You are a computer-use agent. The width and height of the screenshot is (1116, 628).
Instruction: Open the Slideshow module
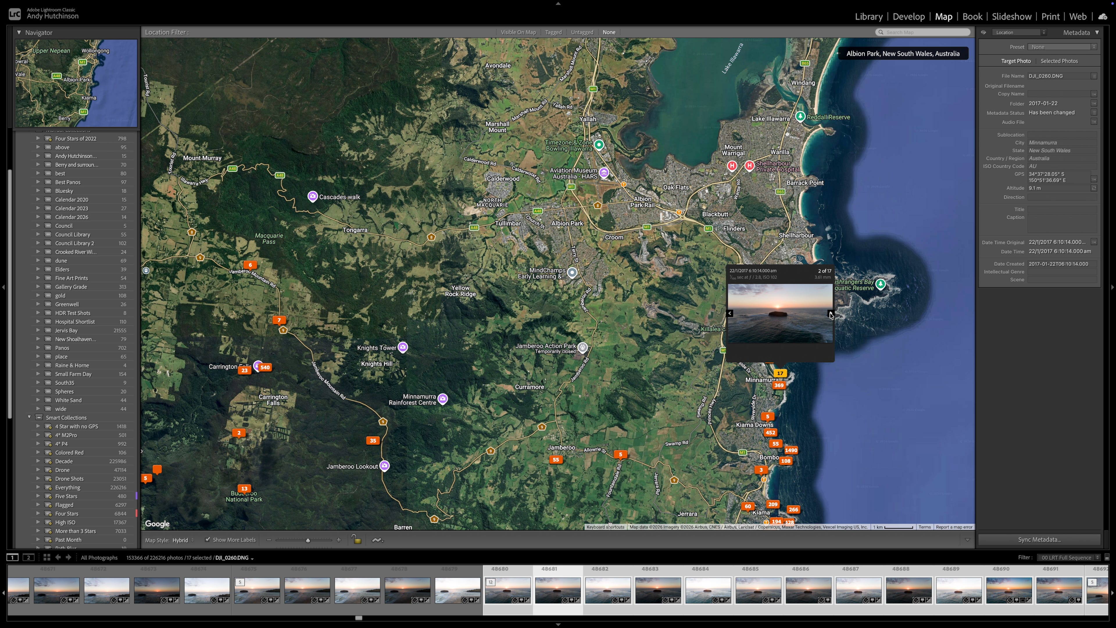pos(1012,17)
